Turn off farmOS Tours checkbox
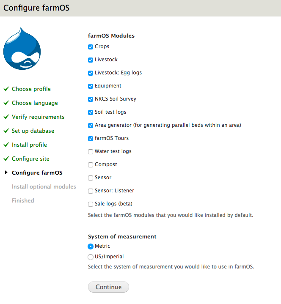This screenshot has height=304, width=281. click(x=91, y=139)
